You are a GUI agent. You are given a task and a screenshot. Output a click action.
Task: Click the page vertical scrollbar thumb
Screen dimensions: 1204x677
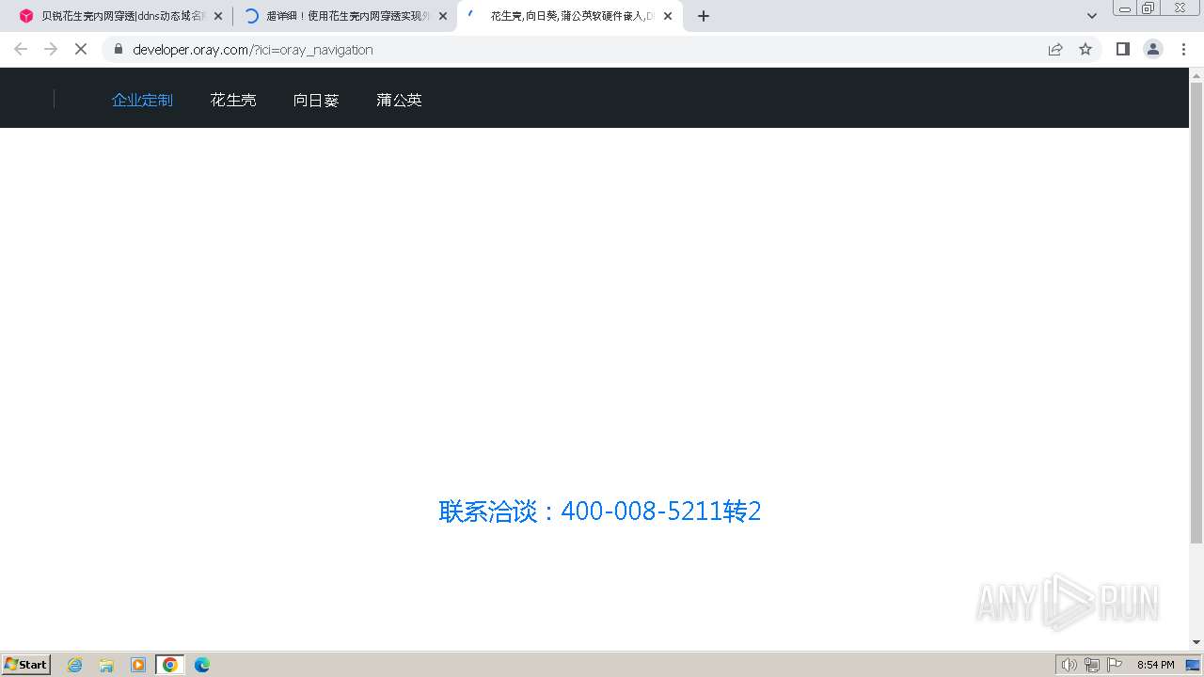[x=1196, y=312]
